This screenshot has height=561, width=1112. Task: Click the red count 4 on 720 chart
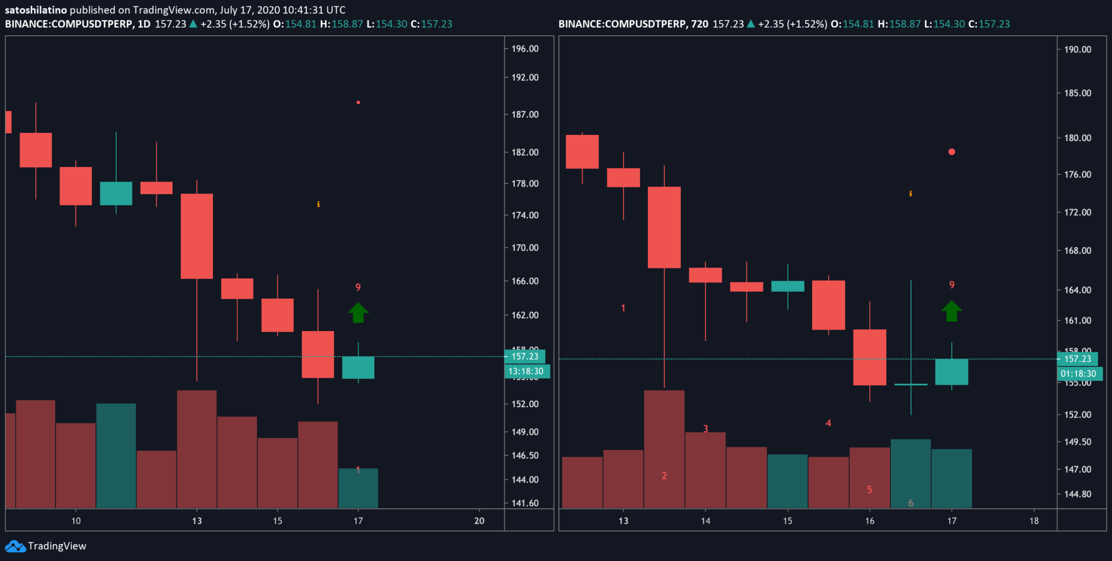[x=829, y=423]
